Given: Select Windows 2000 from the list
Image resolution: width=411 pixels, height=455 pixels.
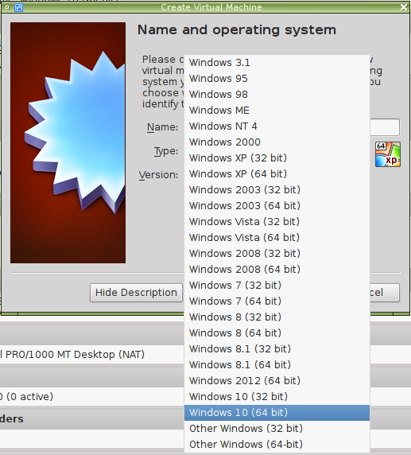Looking at the screenshot, I should click(x=277, y=142).
